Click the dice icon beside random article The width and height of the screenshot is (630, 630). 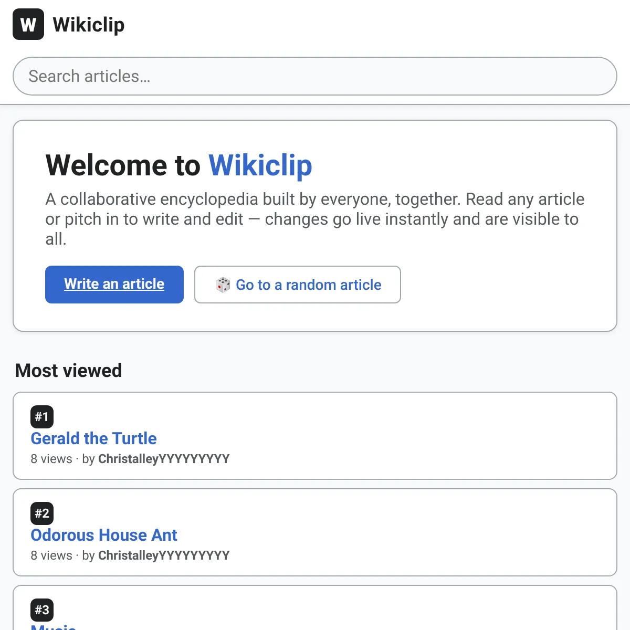pos(223,285)
